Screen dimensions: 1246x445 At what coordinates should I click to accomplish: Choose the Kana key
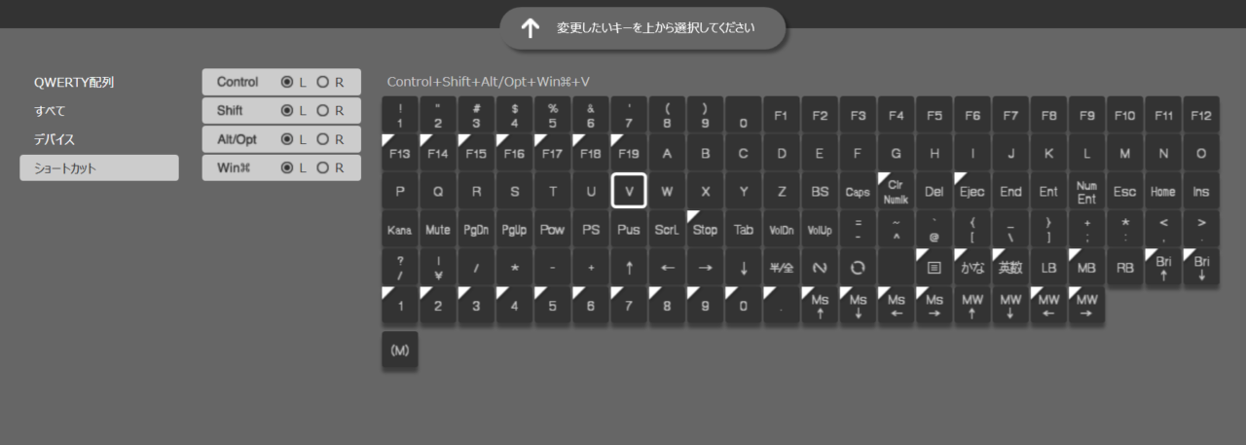tap(400, 230)
